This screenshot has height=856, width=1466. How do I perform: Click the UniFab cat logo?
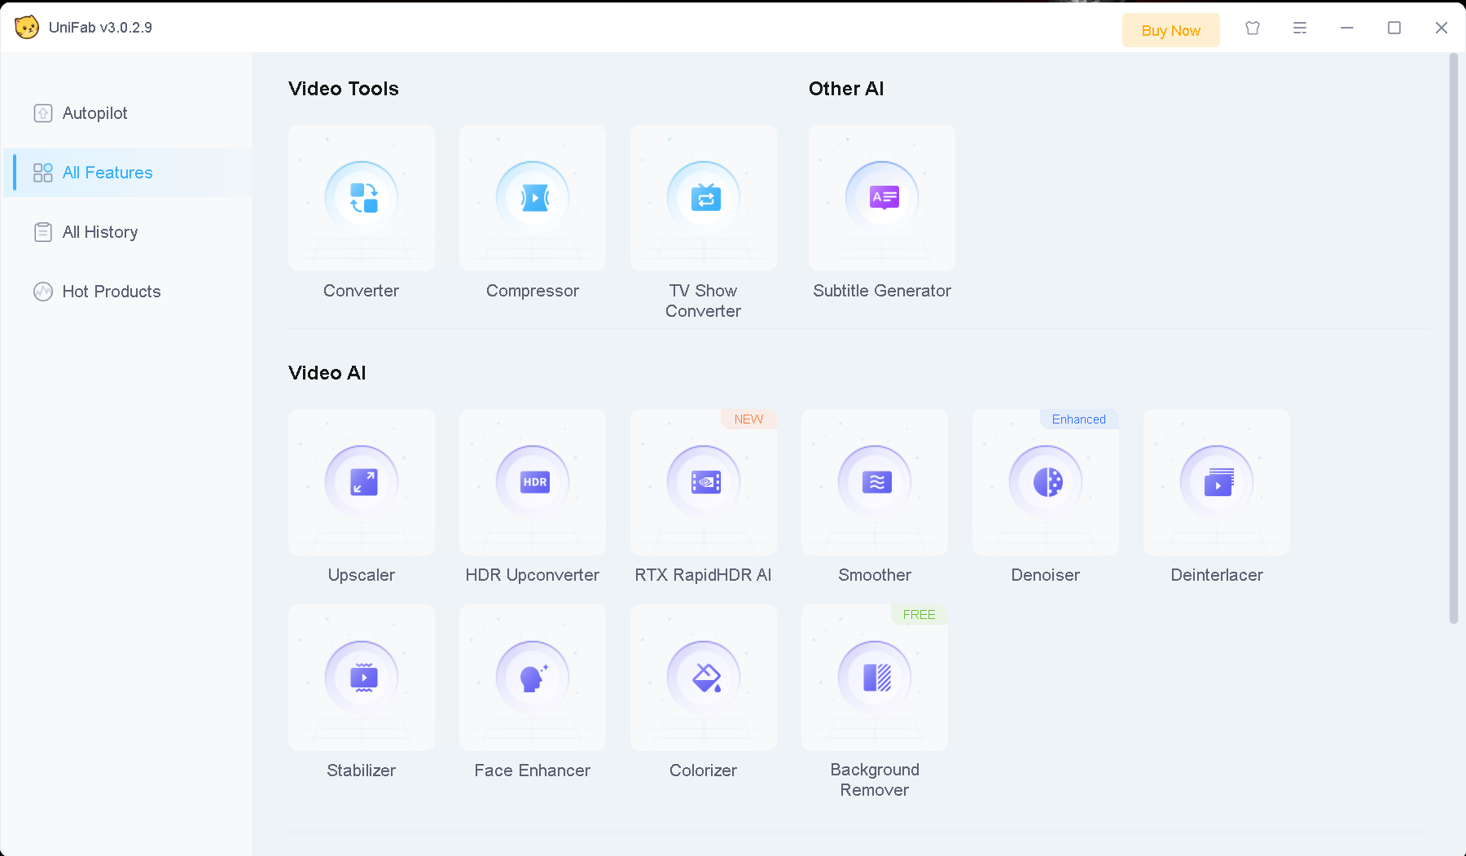point(27,27)
